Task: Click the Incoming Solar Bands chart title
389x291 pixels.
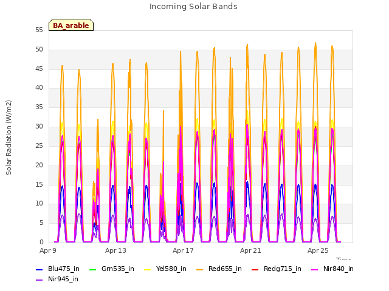Action: coord(193,7)
